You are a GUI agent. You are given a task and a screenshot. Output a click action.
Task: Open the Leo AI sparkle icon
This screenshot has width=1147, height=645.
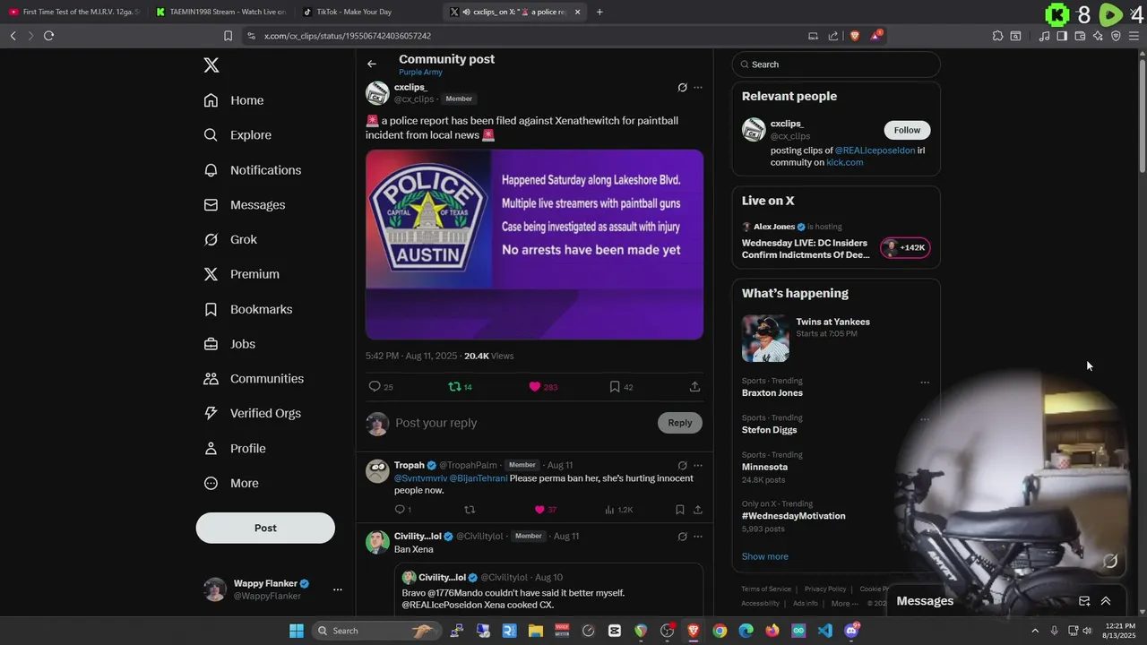1098,36
